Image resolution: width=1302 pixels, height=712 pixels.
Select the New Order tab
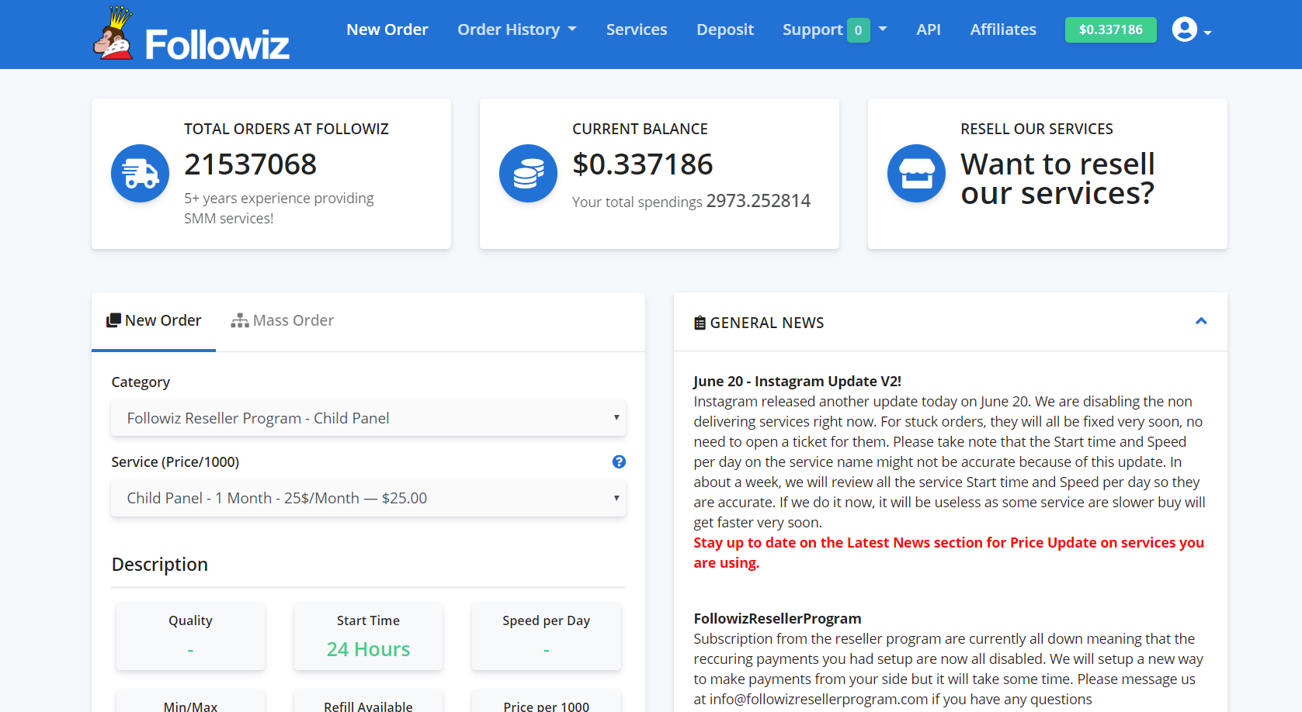pos(154,320)
